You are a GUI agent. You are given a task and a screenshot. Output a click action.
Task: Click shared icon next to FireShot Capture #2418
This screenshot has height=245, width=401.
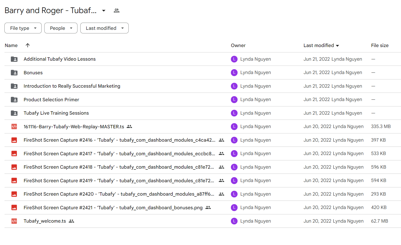(221, 167)
